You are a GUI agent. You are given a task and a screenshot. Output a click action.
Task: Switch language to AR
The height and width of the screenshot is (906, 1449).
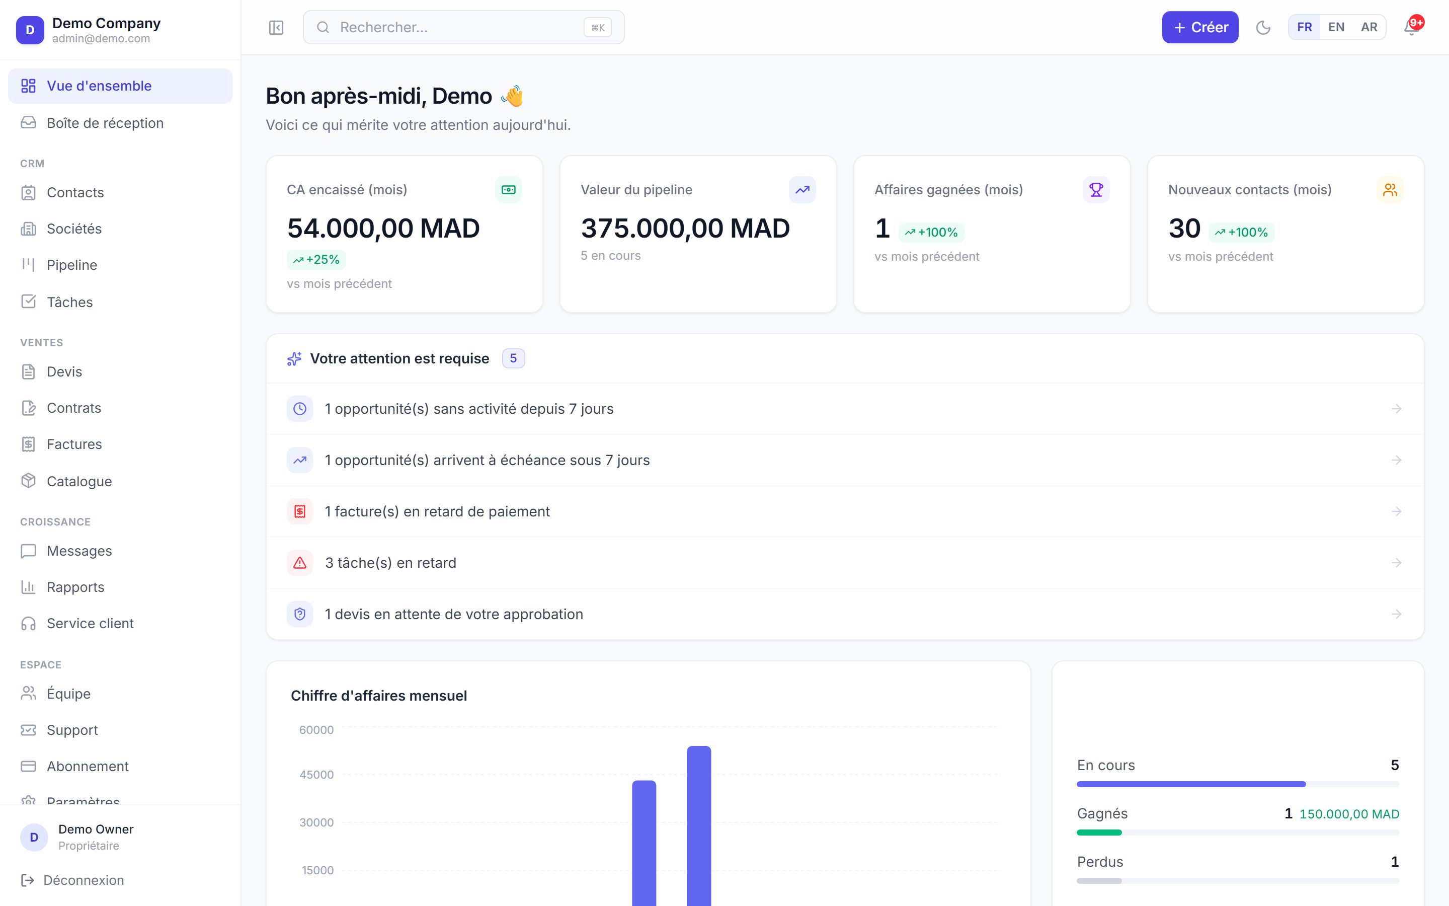tap(1370, 28)
